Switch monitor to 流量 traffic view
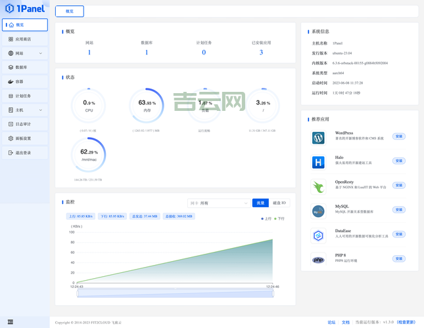 (260, 203)
